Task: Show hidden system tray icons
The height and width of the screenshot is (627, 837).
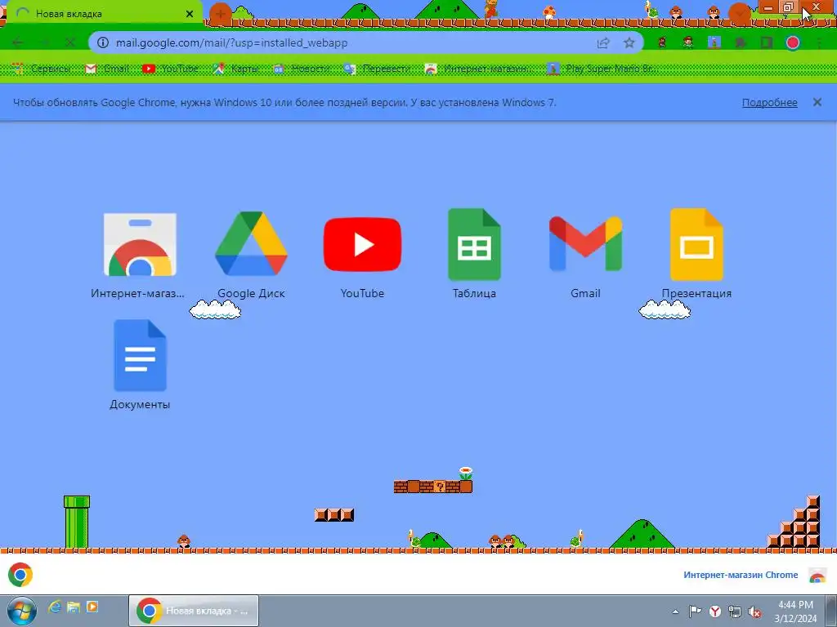Action: click(675, 611)
